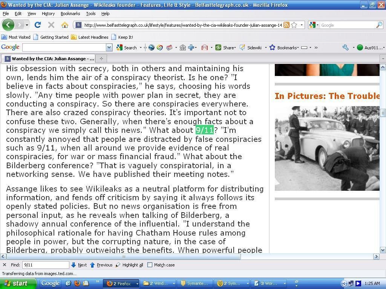Click the Find text field containing 9/11
This screenshot has width=386, height=289.
46,265
